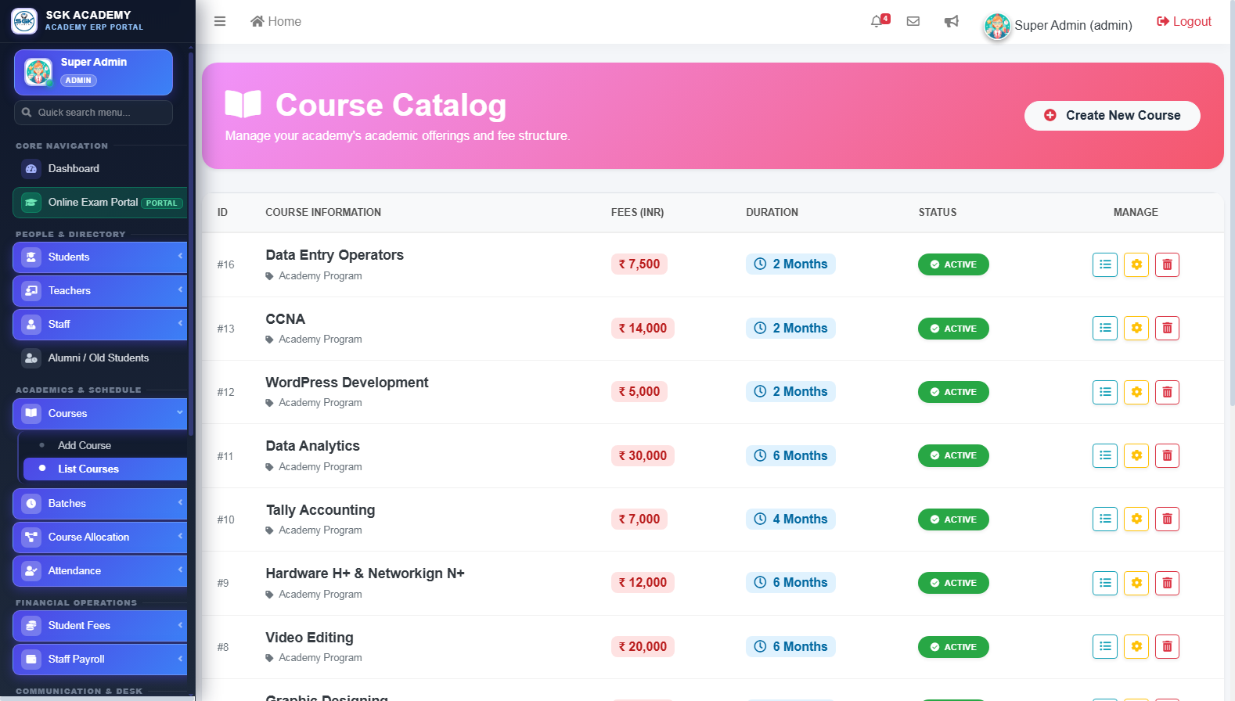Click the Course Information column header
1235x701 pixels.
(x=323, y=212)
